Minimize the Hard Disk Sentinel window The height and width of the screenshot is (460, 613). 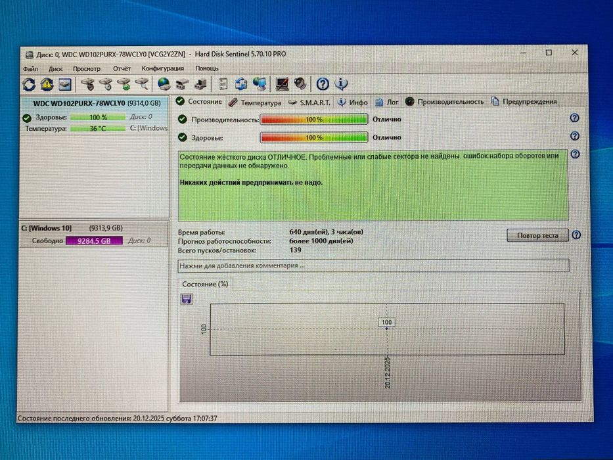524,53
